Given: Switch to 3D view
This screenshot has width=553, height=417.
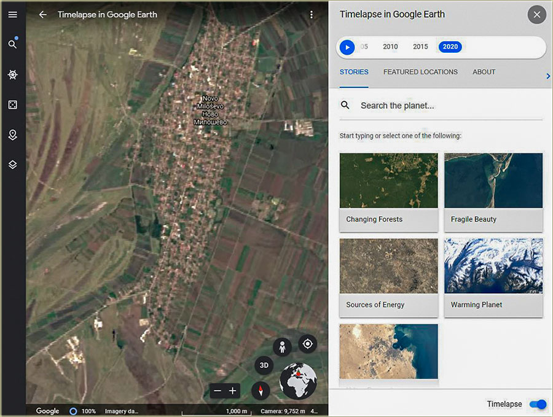Looking at the screenshot, I should click(x=264, y=365).
